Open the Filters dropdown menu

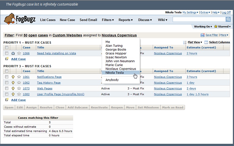click(108, 20)
